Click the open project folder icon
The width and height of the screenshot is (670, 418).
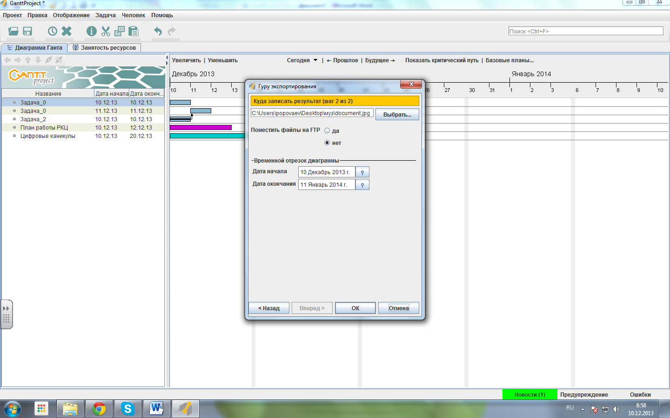click(x=13, y=31)
